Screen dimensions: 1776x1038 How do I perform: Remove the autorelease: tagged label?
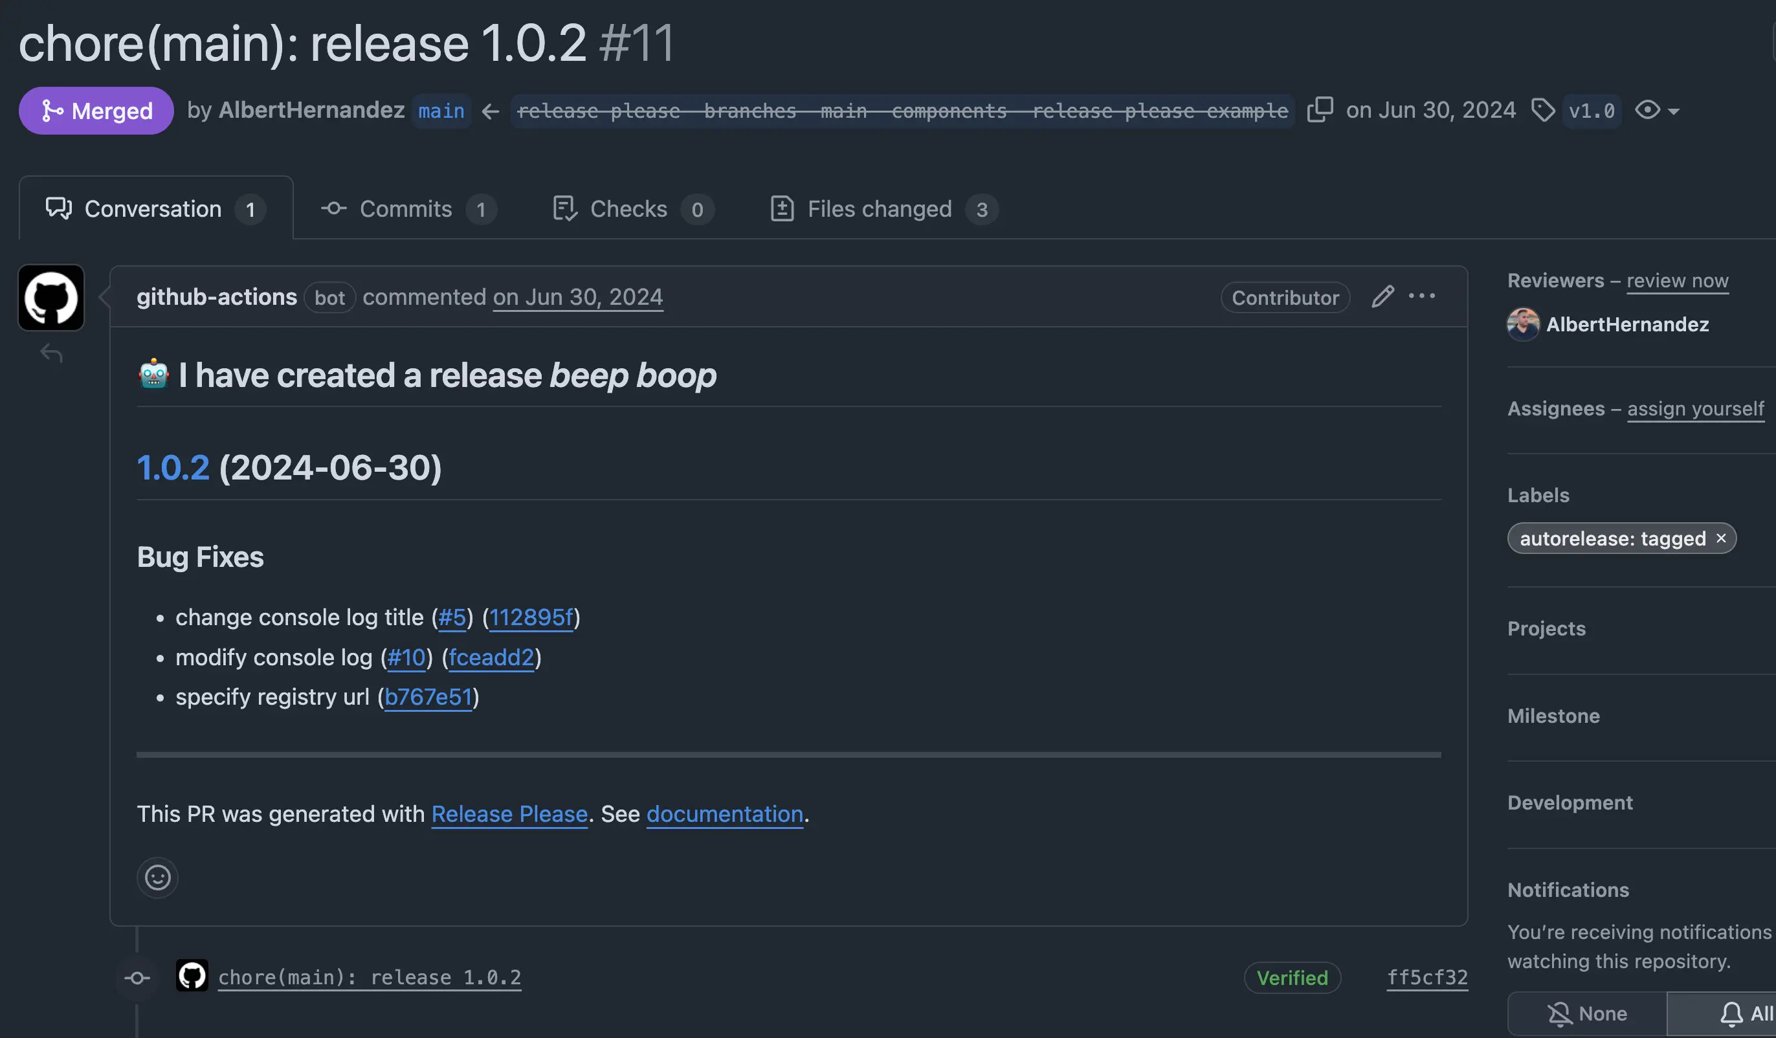[x=1721, y=538]
